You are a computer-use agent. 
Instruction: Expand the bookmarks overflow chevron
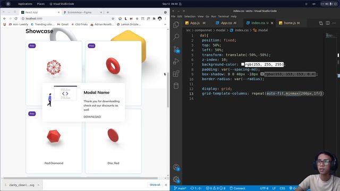165,24
